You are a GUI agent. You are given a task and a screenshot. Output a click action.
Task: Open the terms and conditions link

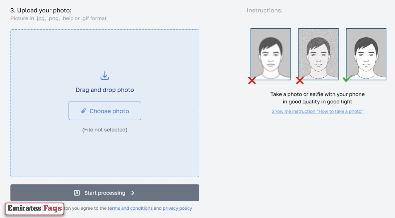coord(130,208)
